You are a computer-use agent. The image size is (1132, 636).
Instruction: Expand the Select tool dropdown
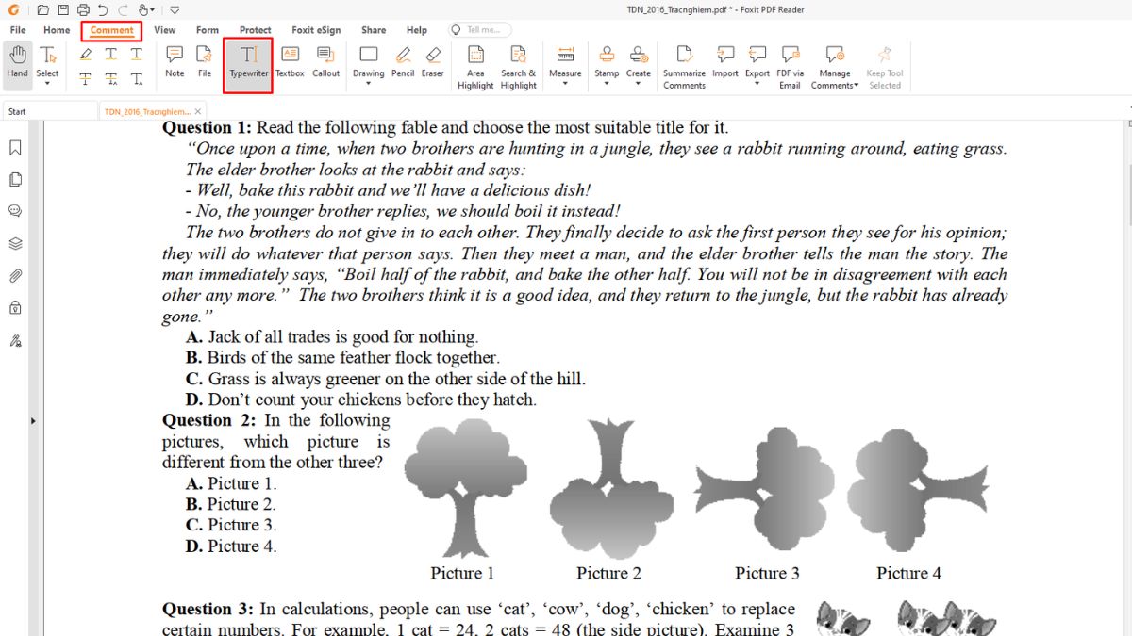[47, 84]
